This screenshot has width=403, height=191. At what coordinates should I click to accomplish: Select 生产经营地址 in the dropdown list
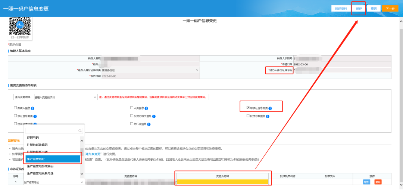pos(53,159)
